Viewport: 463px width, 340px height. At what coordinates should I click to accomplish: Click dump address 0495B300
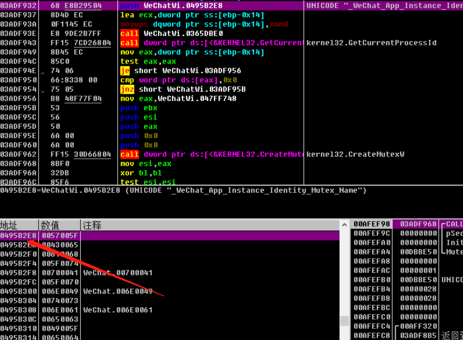tap(18, 291)
